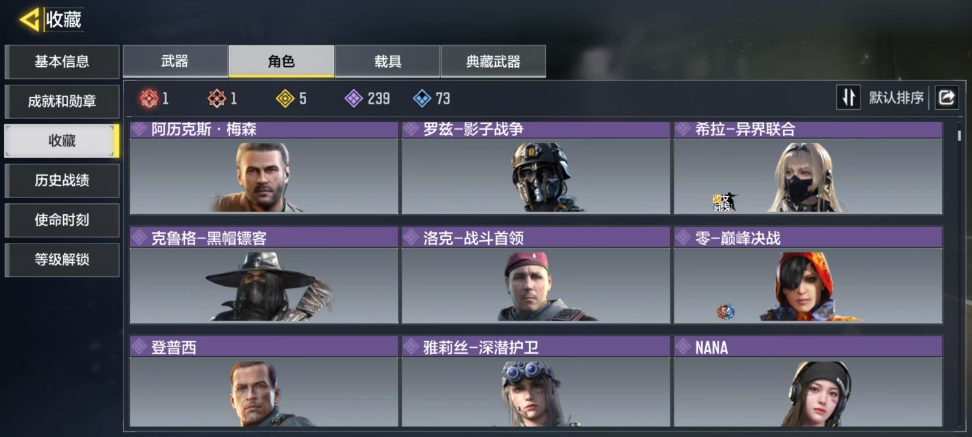This screenshot has height=437, width=972.
Task: Select the 克鲁格-黑帽镖客 character card
Action: (264, 275)
